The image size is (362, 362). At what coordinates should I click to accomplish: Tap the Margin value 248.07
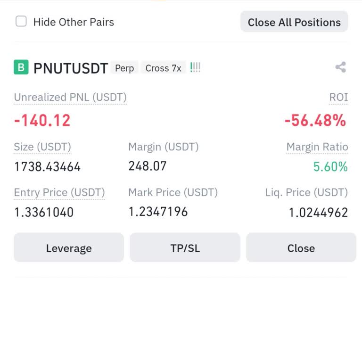click(x=148, y=166)
